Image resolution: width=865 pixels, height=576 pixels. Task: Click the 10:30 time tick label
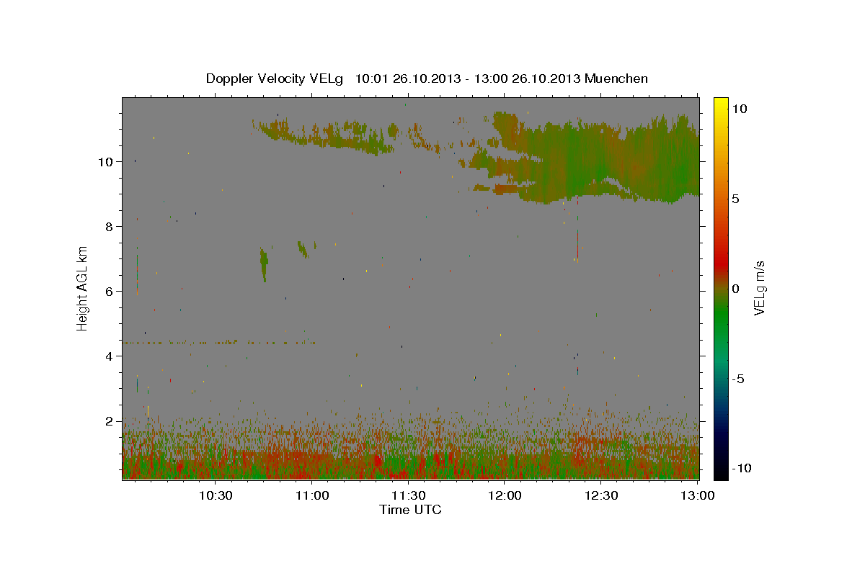pyautogui.click(x=216, y=495)
